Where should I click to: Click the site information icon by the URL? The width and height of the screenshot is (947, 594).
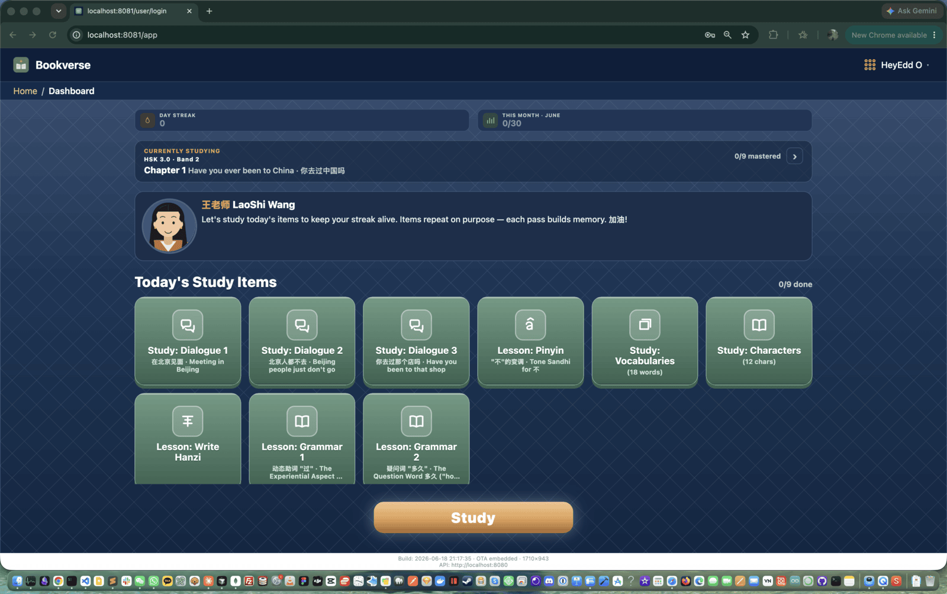point(76,35)
